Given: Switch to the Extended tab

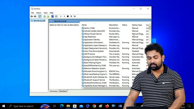Looking at the screenshot, I should 54,91.
